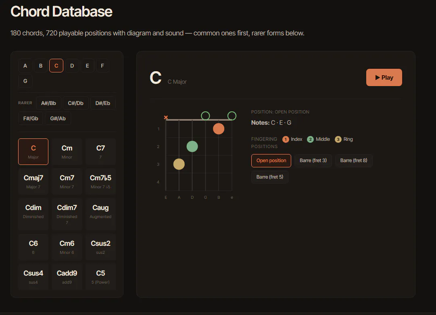Image resolution: width=436 pixels, height=315 pixels.
Task: Select root note G
Action: coord(25,81)
